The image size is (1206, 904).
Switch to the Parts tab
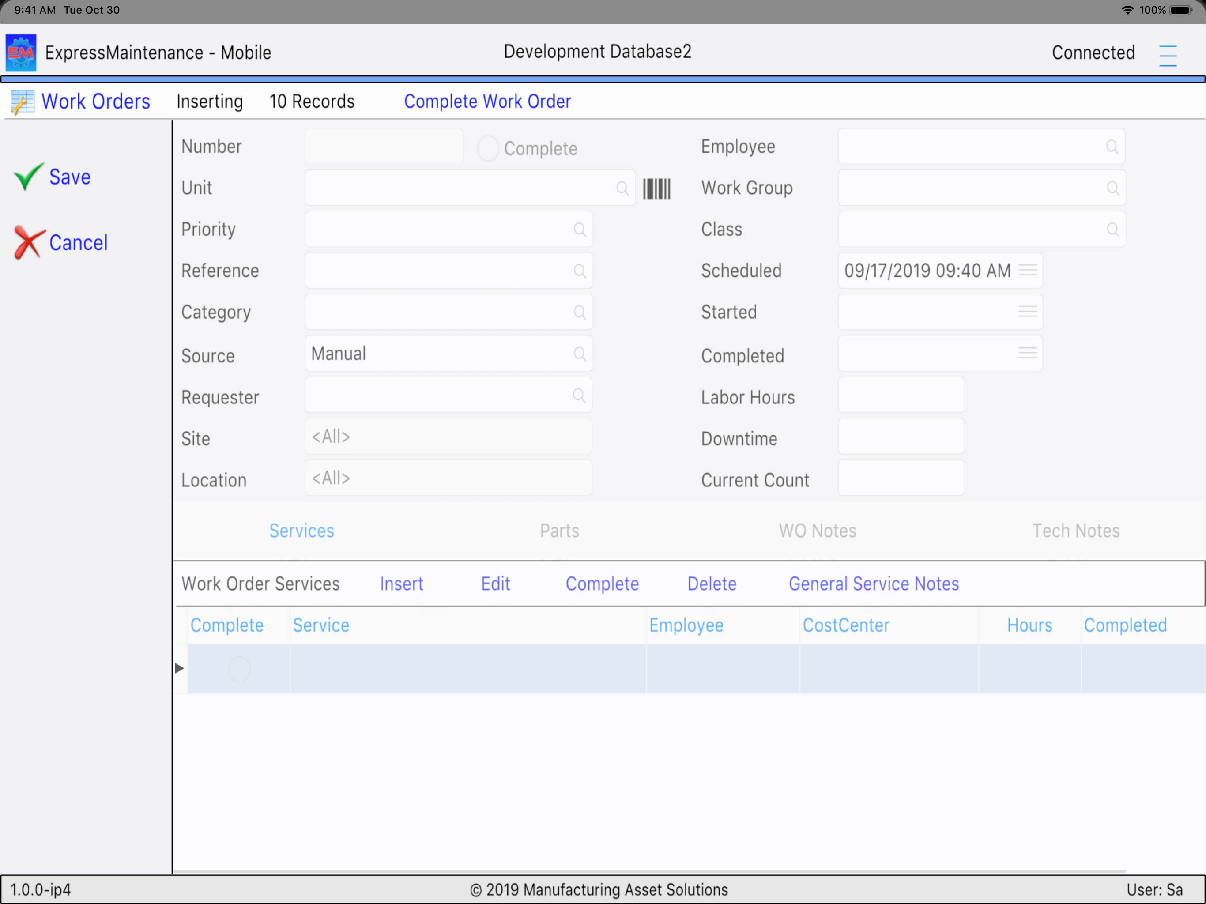pos(559,531)
